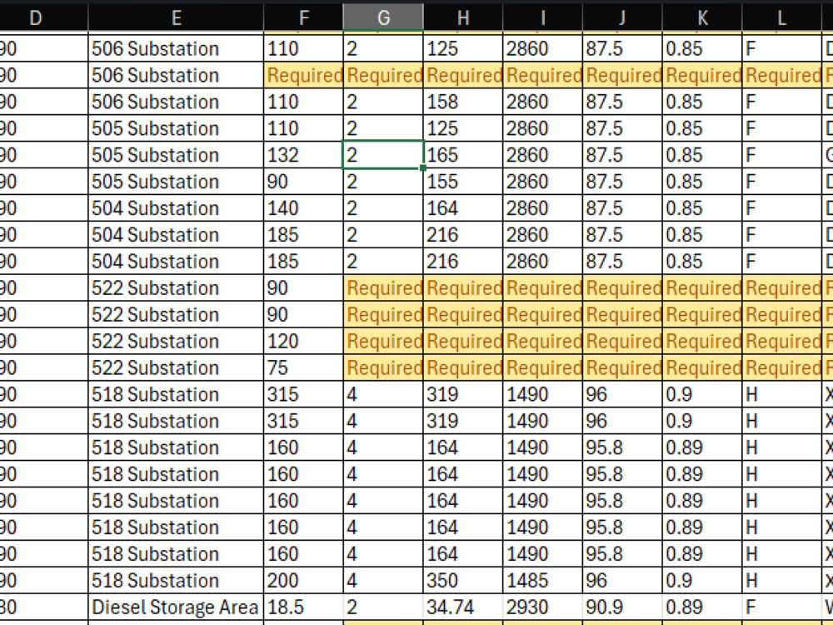The image size is (833, 625).
Task: Select 87.5 in the row with 165
Action: click(x=622, y=155)
